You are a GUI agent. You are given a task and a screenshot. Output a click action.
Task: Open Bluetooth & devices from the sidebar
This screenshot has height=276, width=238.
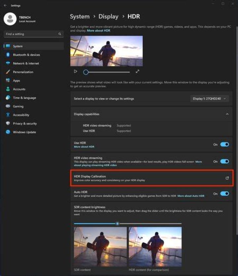coord(26,55)
